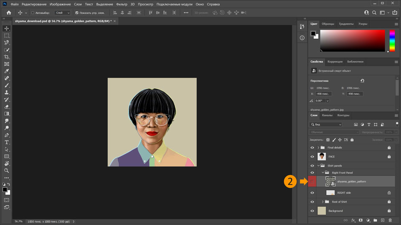Select the Crop tool

coord(7,57)
